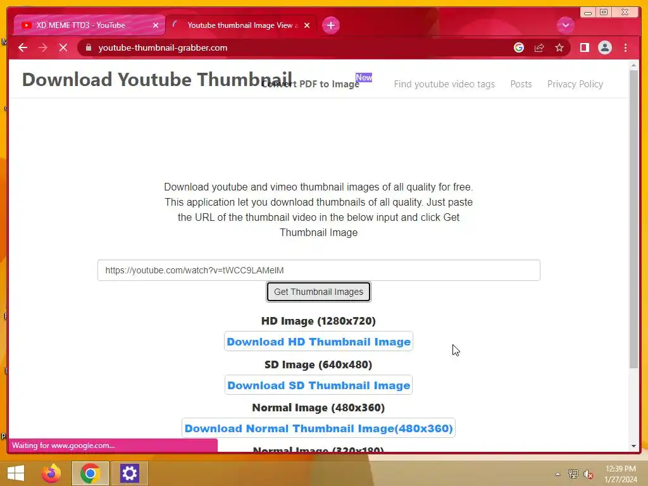This screenshot has width=648, height=486.
Task: Click the 'Normal Image (480x360)' heading
Action: pyautogui.click(x=318, y=408)
